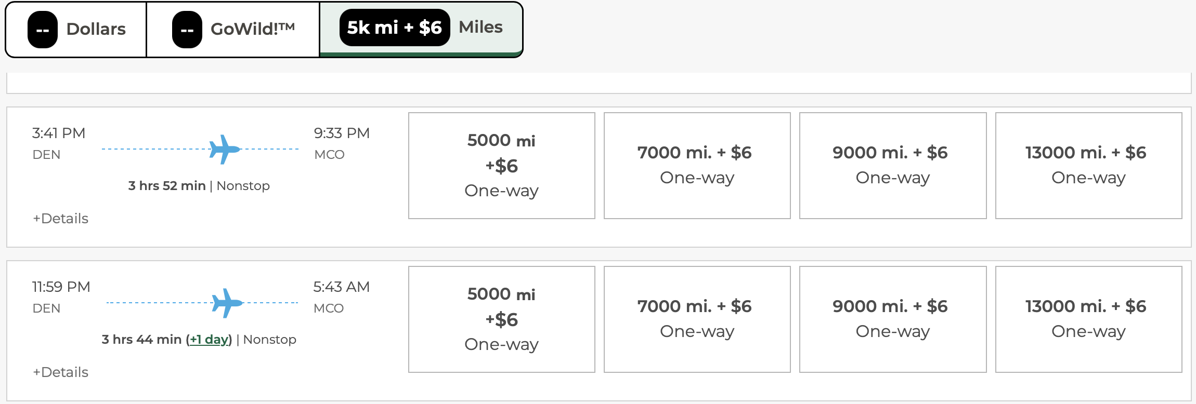
Task: Click the 3 hrs 52 min Nonstop duration text
Action: (199, 186)
